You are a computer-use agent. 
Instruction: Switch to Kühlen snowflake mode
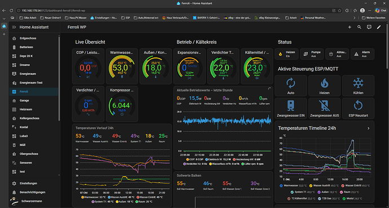click(x=358, y=85)
